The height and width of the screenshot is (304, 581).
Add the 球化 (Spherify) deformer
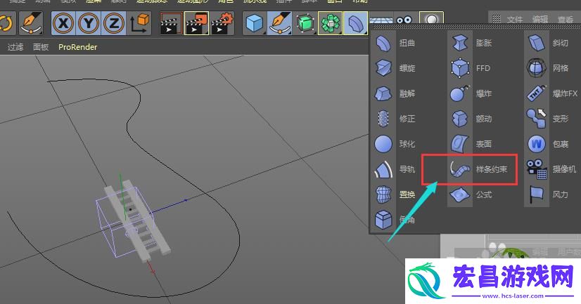point(395,144)
